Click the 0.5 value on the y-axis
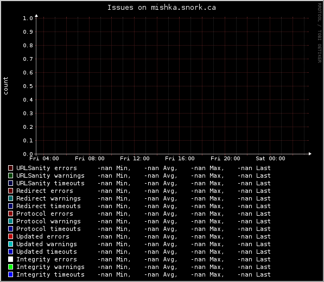 pyautogui.click(x=28, y=86)
